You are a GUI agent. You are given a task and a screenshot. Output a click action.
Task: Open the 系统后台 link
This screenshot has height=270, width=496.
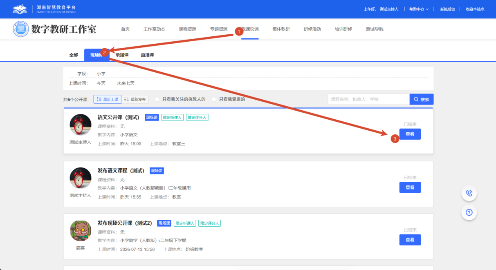pyautogui.click(x=447, y=9)
